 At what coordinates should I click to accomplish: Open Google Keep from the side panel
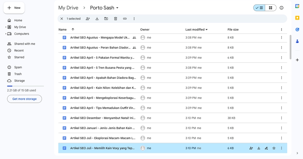[297, 18]
